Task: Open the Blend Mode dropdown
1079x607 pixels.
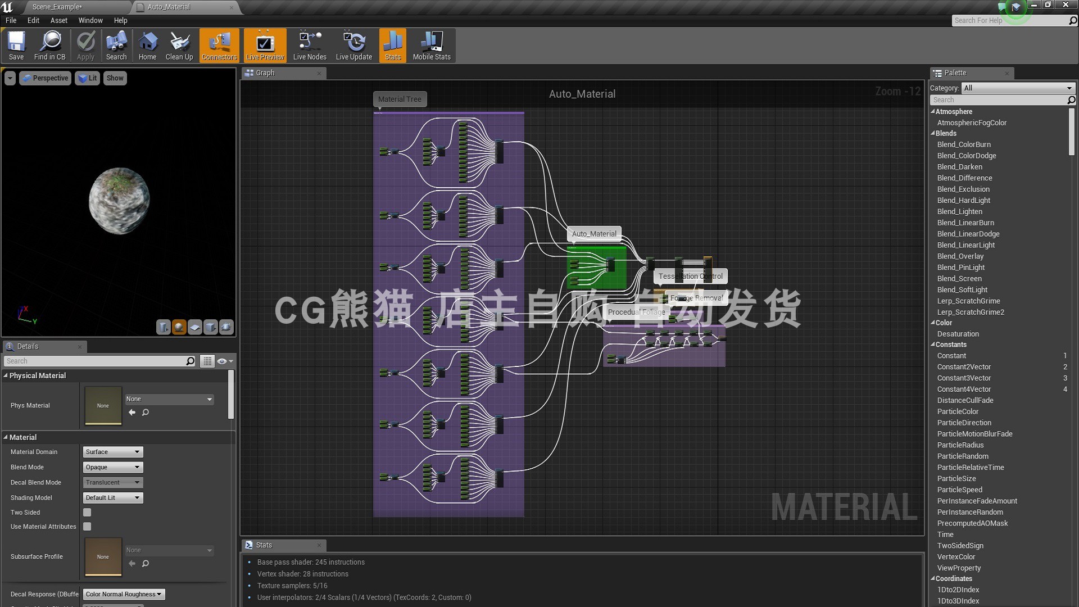Action: [113, 467]
